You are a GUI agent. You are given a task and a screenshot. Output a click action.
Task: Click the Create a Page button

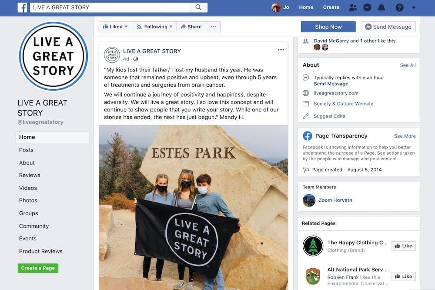(38, 268)
